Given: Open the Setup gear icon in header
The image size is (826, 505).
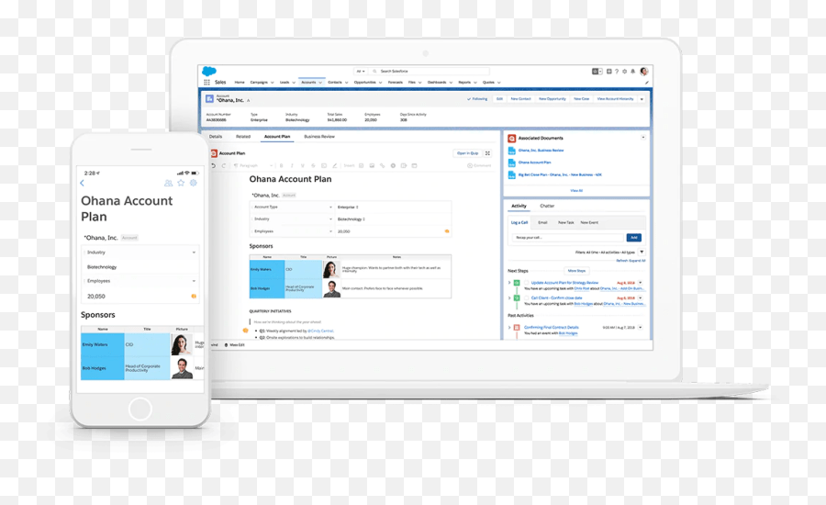Looking at the screenshot, I should click(x=625, y=72).
